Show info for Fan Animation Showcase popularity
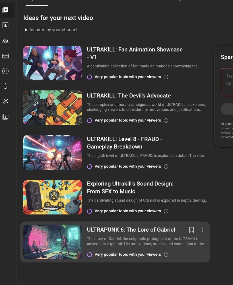This screenshot has width=233, height=285. click(166, 77)
